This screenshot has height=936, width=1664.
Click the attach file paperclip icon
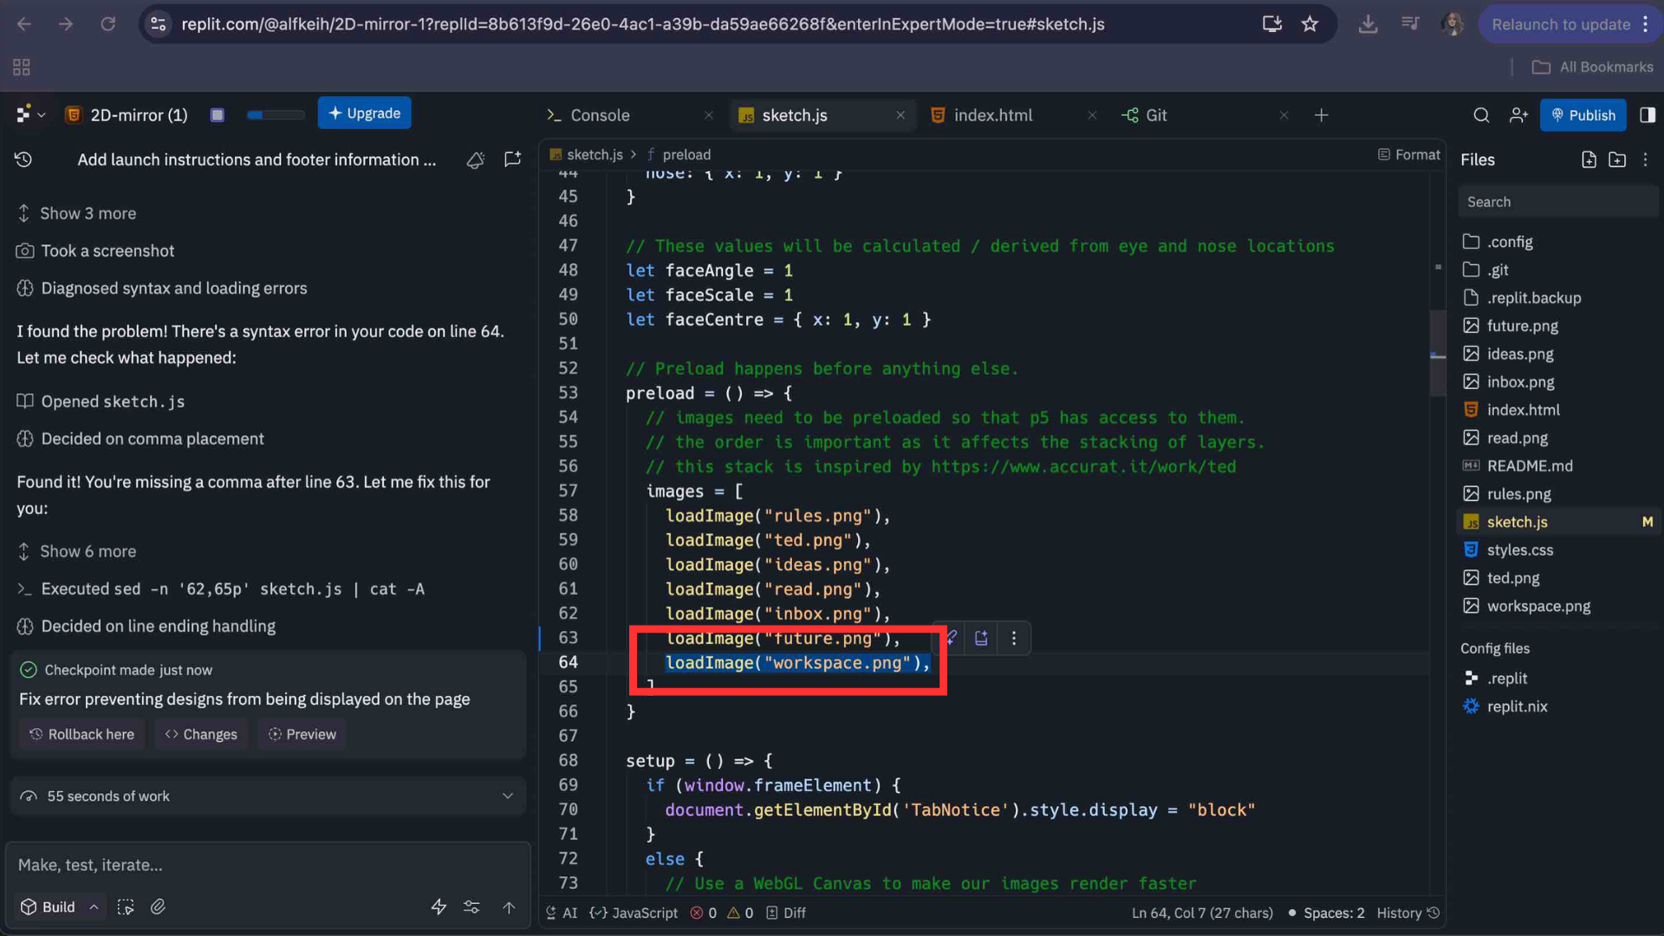(x=158, y=907)
